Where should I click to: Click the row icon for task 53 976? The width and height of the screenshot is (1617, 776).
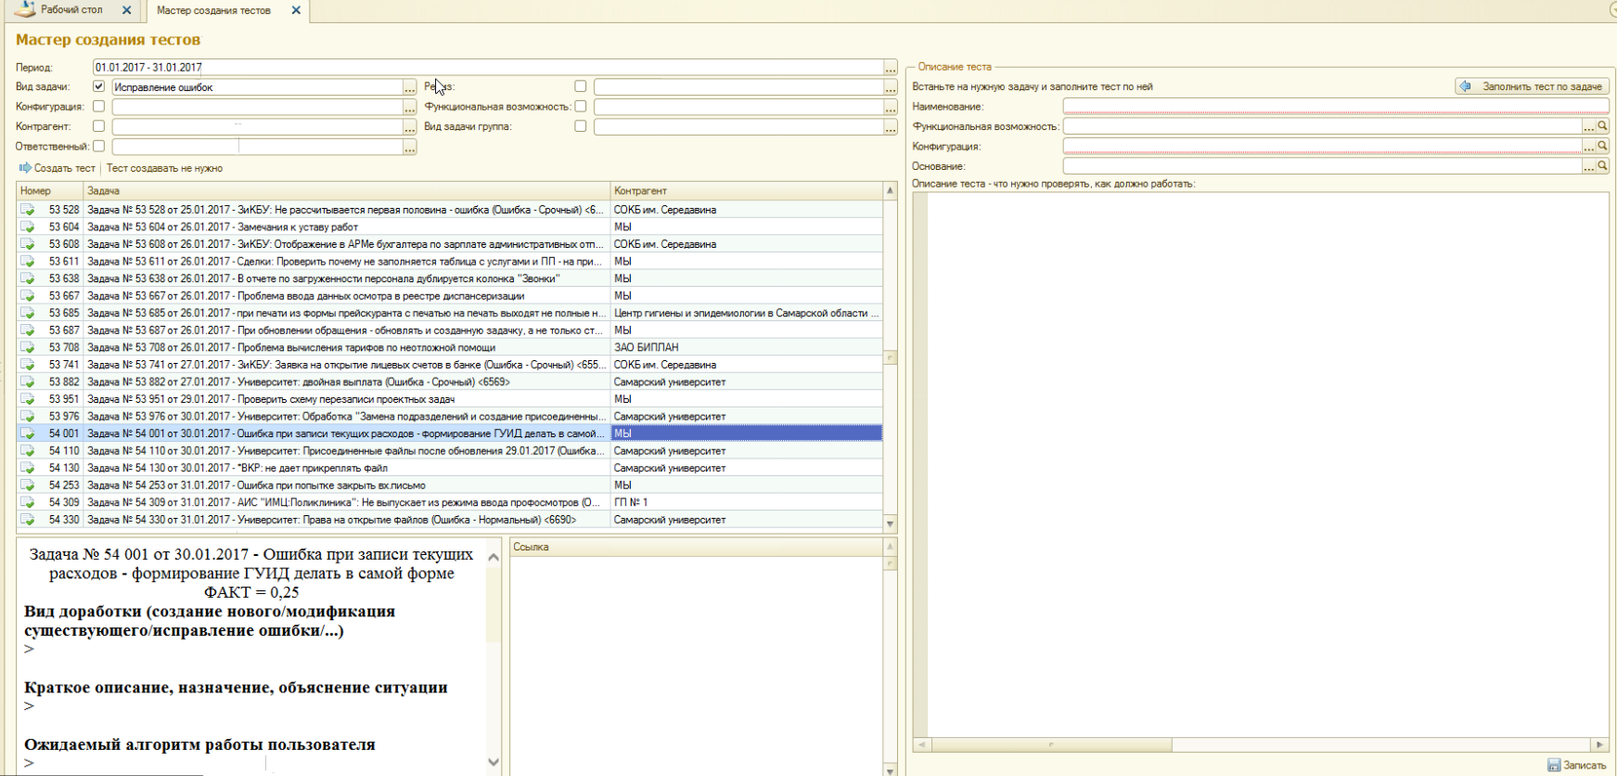[28, 416]
